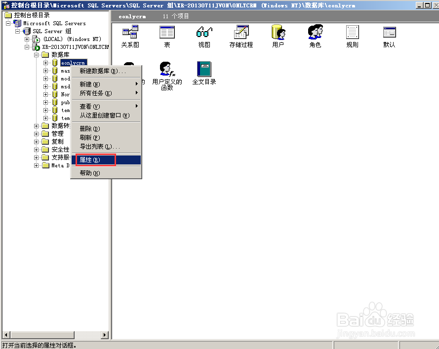Select the 控制台根目录 folder icon
Image resolution: width=439 pixels, height=349 pixels.
tap(8, 15)
